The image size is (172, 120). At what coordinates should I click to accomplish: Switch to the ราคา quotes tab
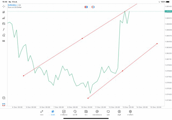[42, 113]
